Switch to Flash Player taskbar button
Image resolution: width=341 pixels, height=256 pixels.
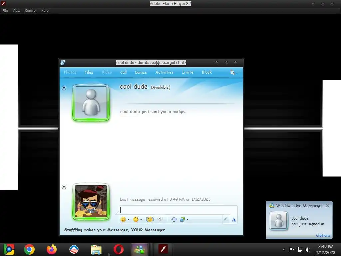pos(163,249)
